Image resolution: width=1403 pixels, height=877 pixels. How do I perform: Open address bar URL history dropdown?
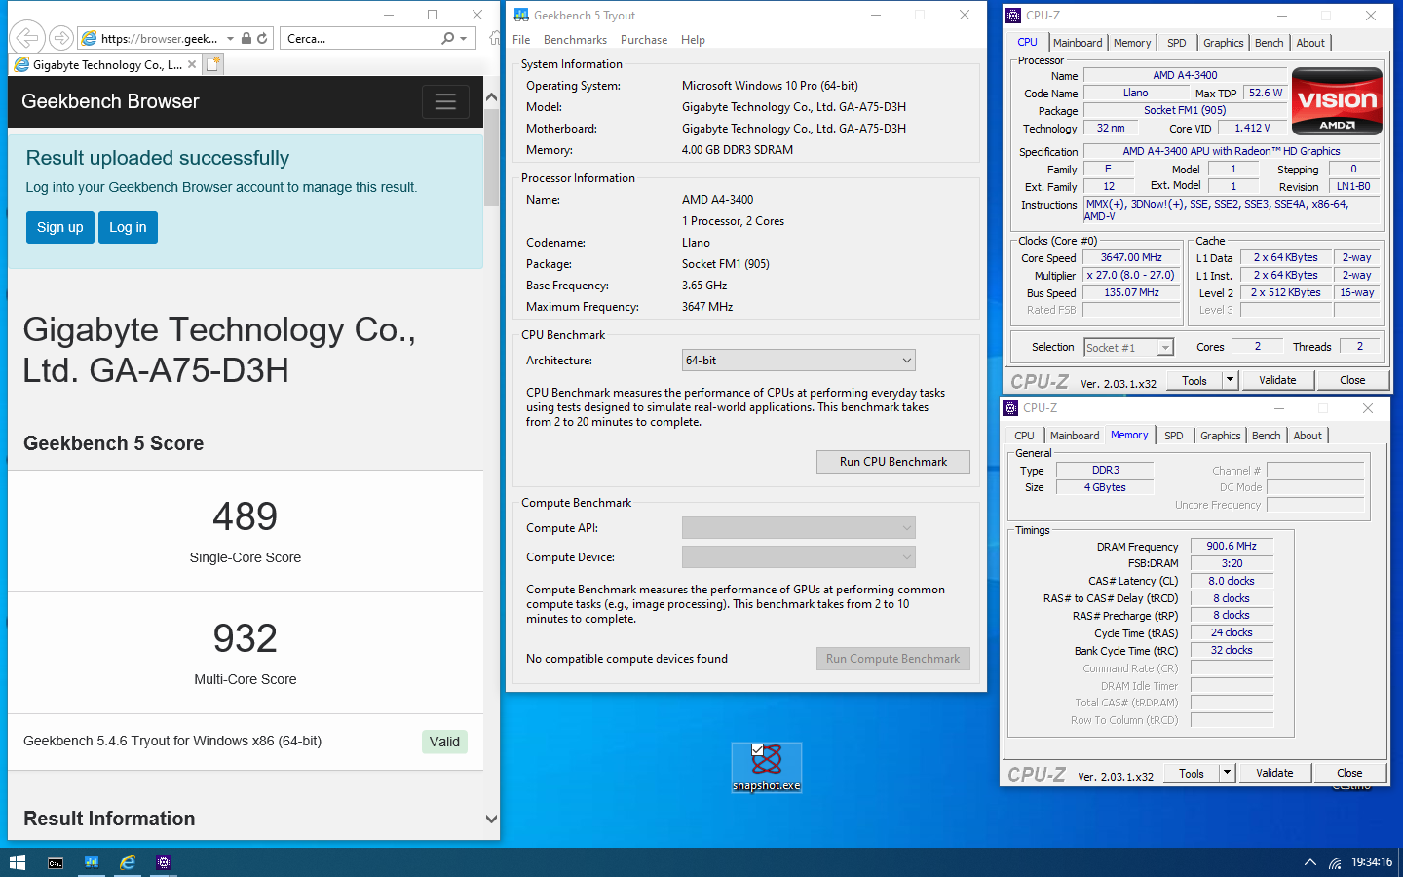[231, 38]
